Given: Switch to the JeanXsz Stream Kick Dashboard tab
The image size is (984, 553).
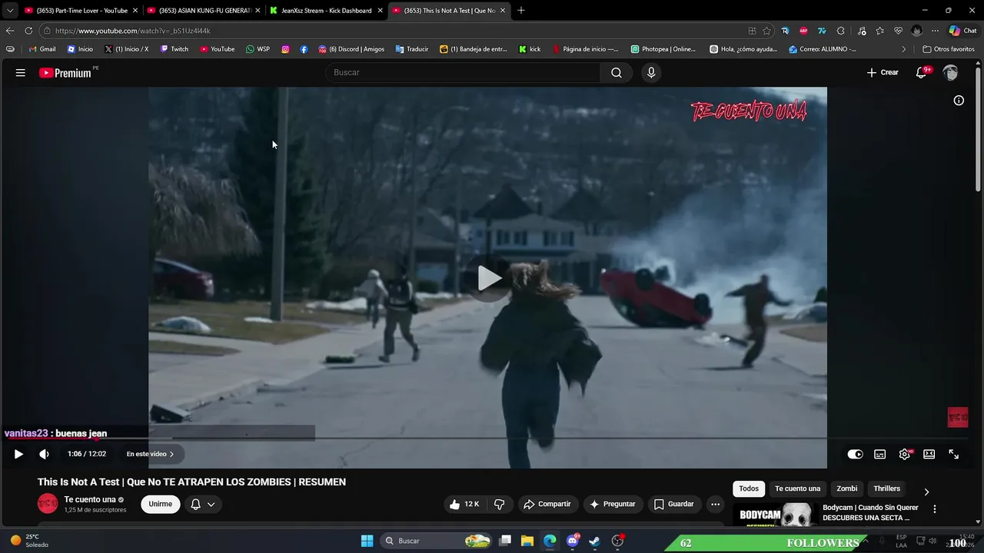Looking at the screenshot, I should pyautogui.click(x=326, y=11).
